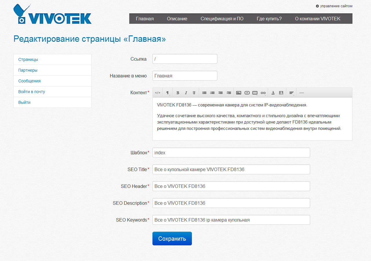Image resolution: width=371 pixels, height=261 pixels.
Task: Insert unordered bullet list
Action: pyautogui.click(x=204, y=93)
